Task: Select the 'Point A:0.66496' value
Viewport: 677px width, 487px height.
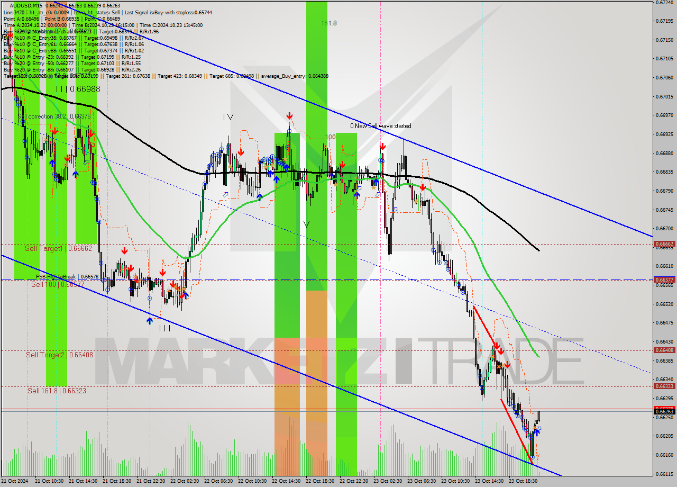Action: coord(21,19)
